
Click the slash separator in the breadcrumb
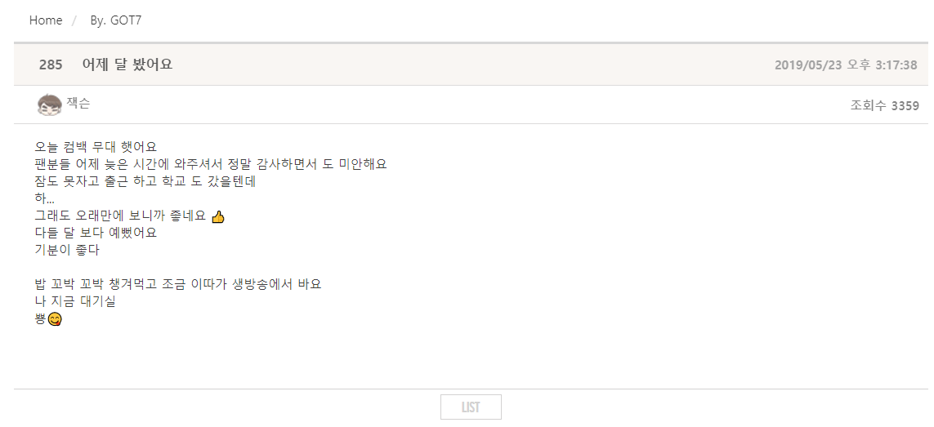[74, 20]
